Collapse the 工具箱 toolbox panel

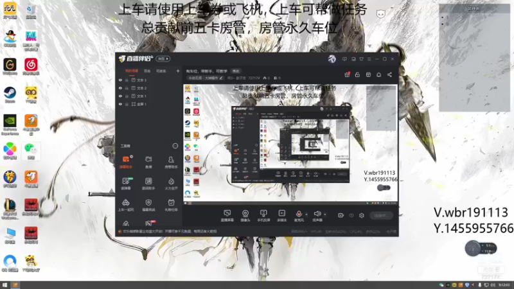[x=175, y=146]
